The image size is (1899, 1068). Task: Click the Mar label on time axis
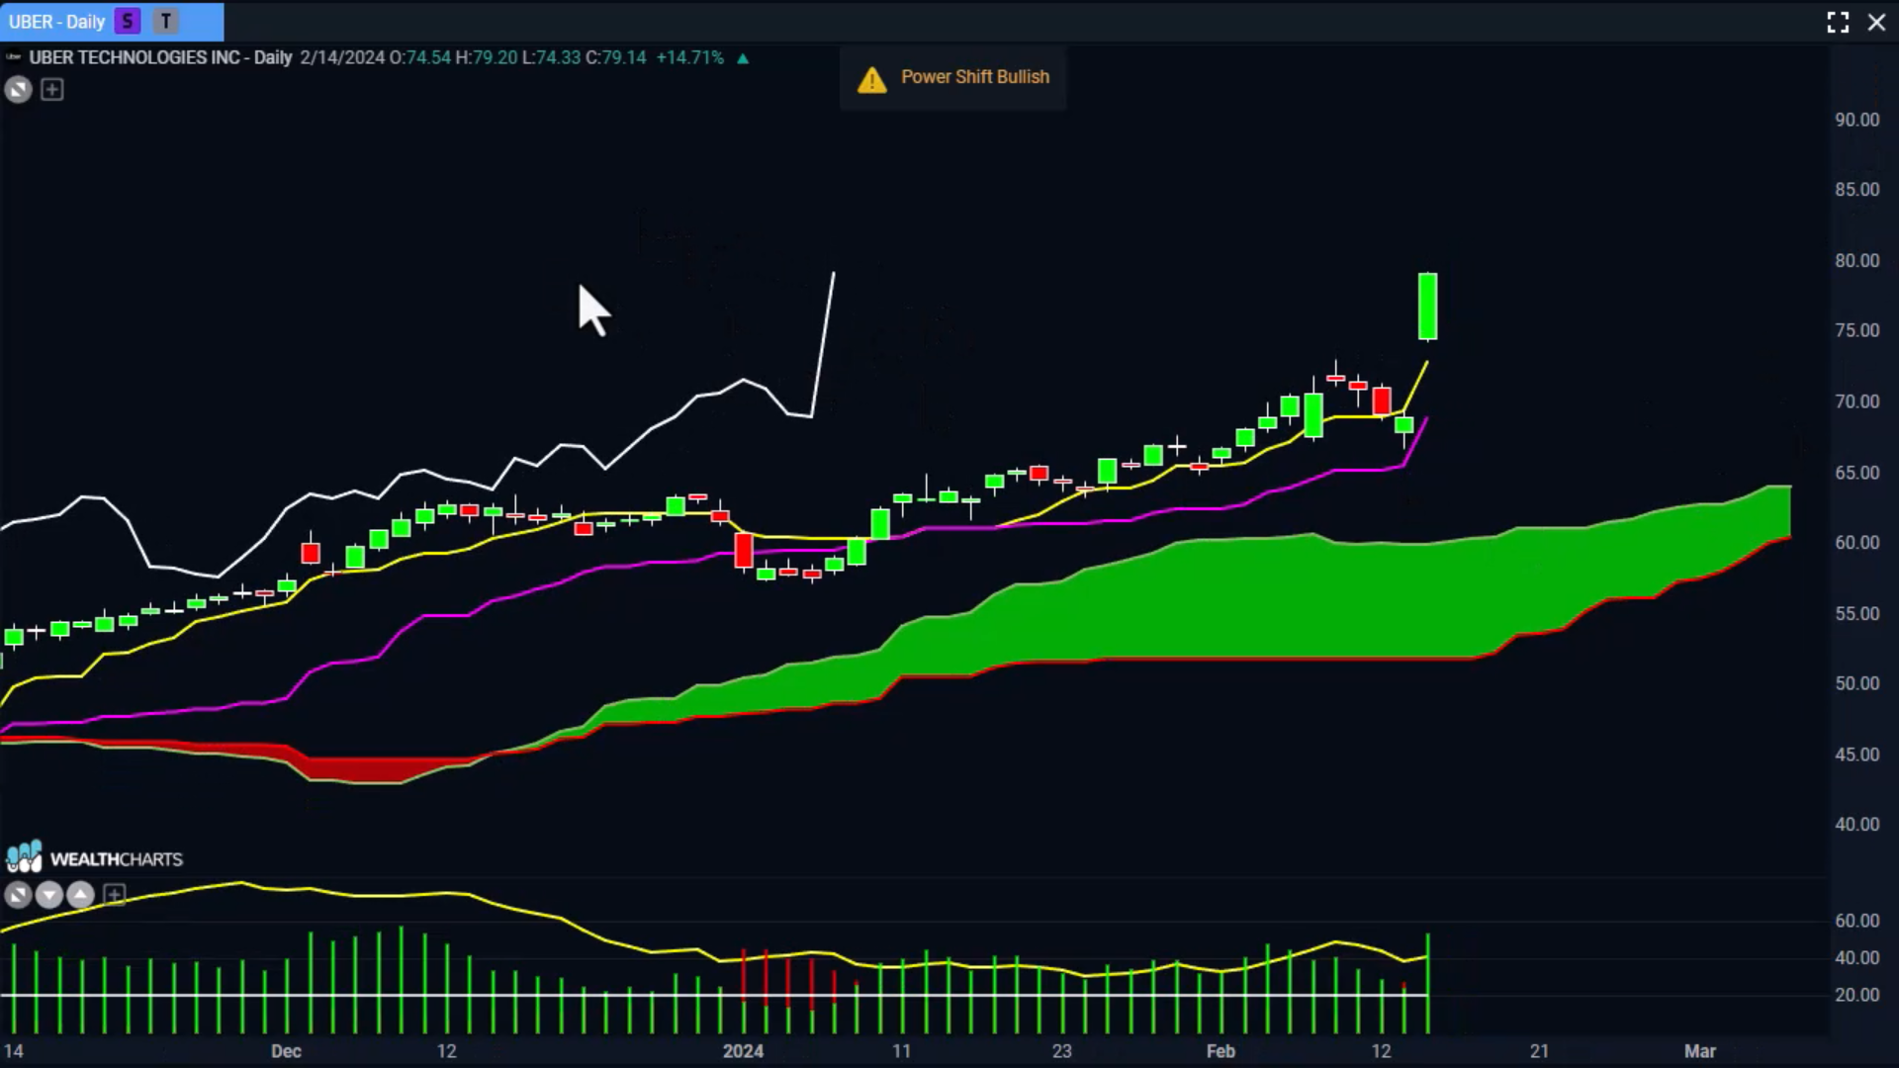1700,1051
